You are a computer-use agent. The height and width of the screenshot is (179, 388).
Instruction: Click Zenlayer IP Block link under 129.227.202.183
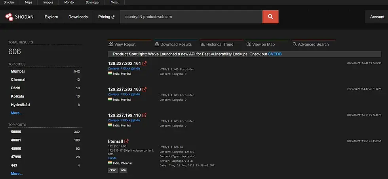124,94
